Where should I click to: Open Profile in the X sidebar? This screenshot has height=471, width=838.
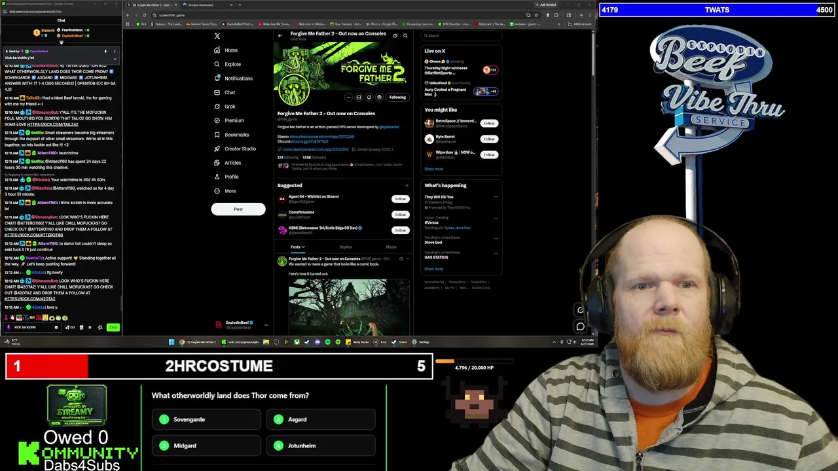point(226,177)
